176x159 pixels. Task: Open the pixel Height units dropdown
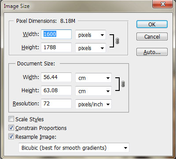click(91, 48)
